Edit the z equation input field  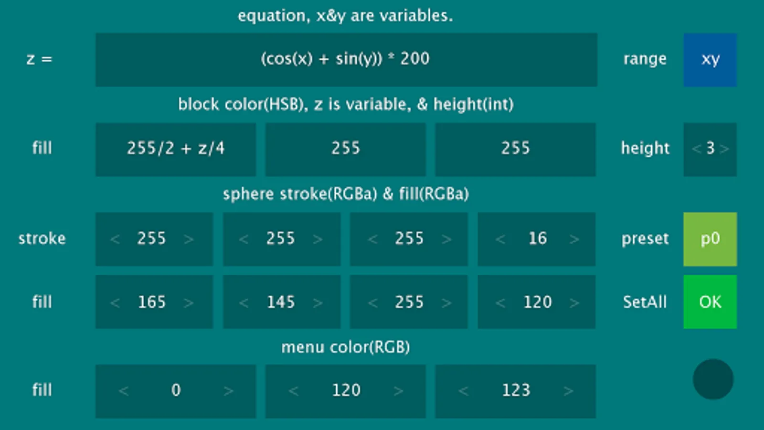coord(346,60)
